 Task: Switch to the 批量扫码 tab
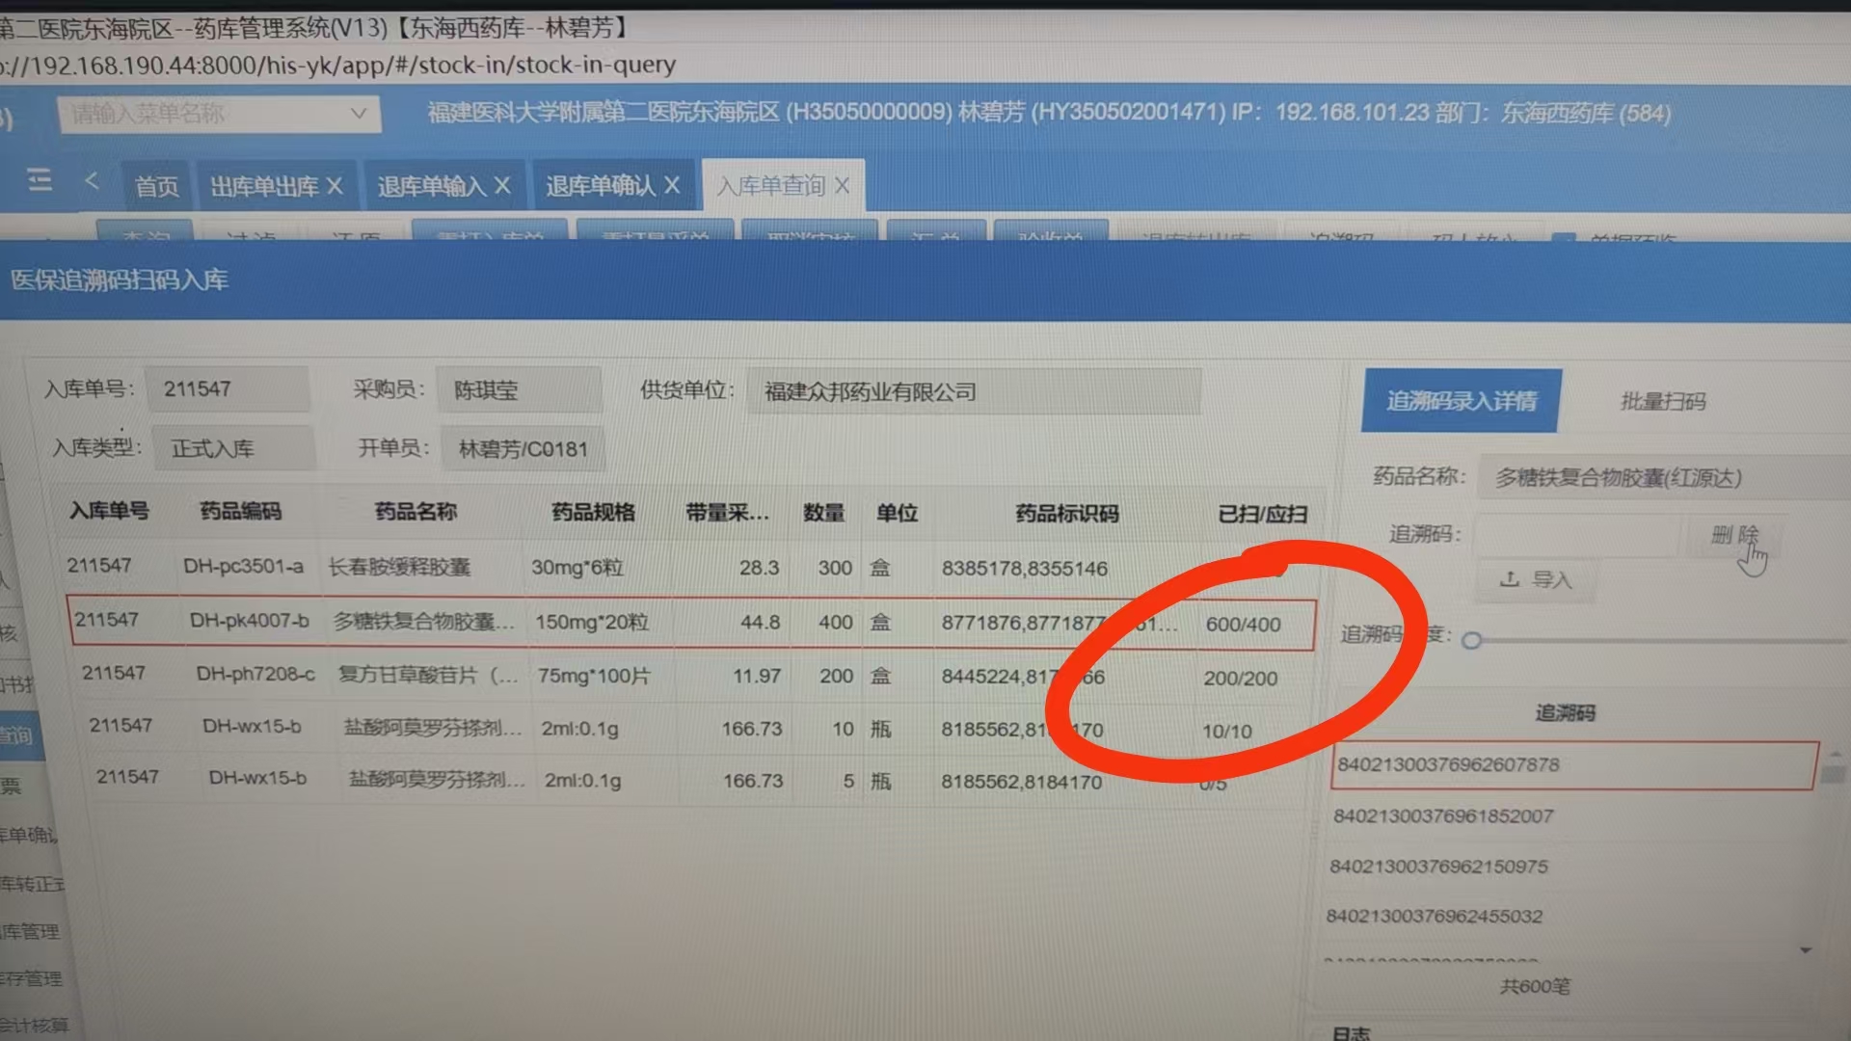pyautogui.click(x=1663, y=401)
